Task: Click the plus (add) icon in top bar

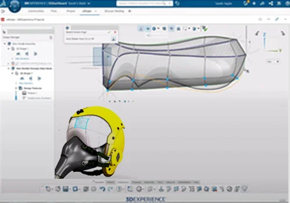Action: [x=254, y=3]
